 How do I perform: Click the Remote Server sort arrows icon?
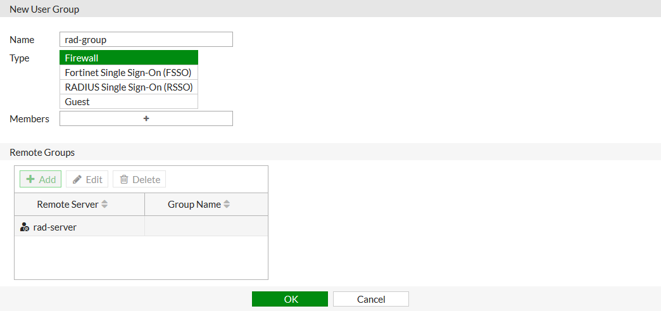104,205
